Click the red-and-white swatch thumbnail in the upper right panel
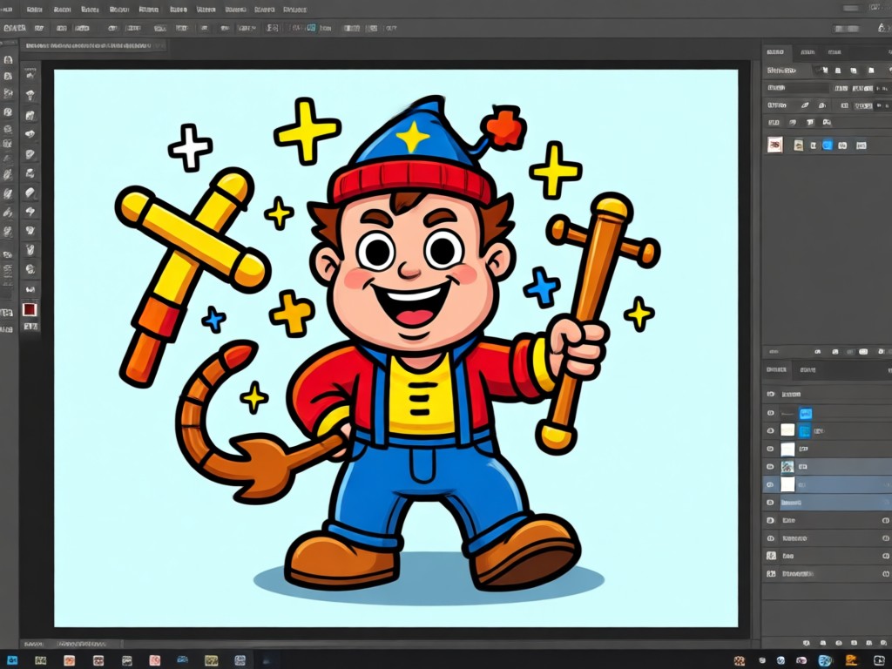892x669 pixels. pyautogui.click(x=774, y=145)
